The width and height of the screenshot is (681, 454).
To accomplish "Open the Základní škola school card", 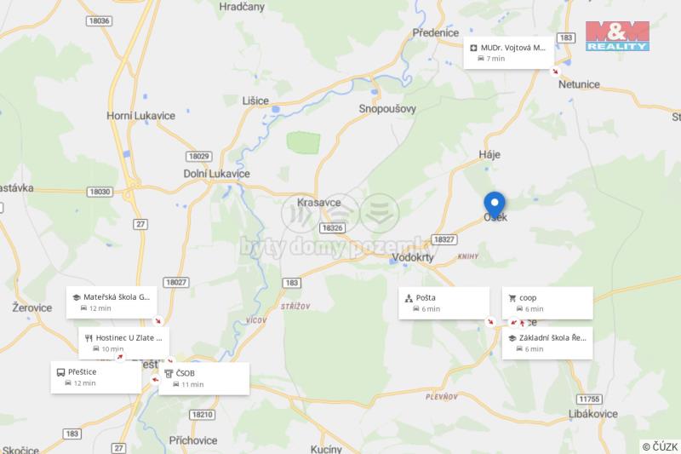I will pos(547,343).
